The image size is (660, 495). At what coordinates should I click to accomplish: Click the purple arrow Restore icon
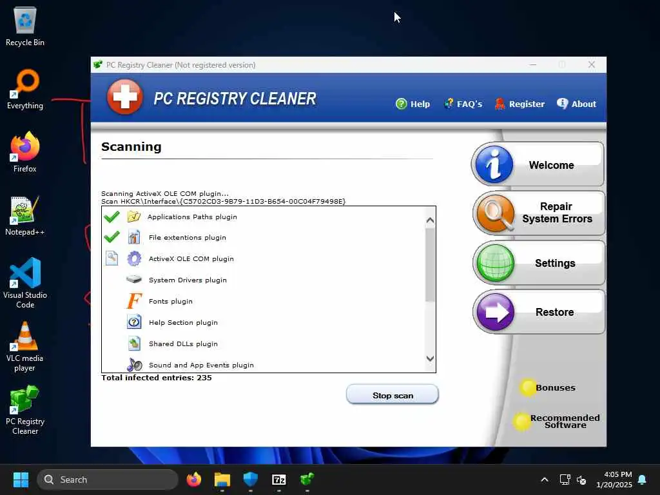pos(496,313)
